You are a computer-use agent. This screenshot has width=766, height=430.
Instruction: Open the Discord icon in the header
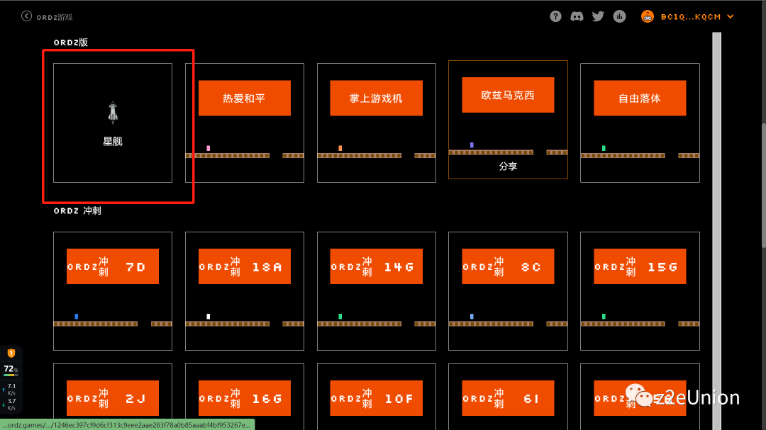pyautogui.click(x=577, y=16)
